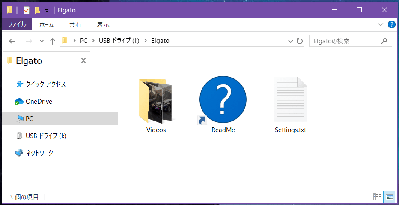Click the Elgatoの検索 search field
The height and width of the screenshot is (205, 399).
pyautogui.click(x=350, y=41)
